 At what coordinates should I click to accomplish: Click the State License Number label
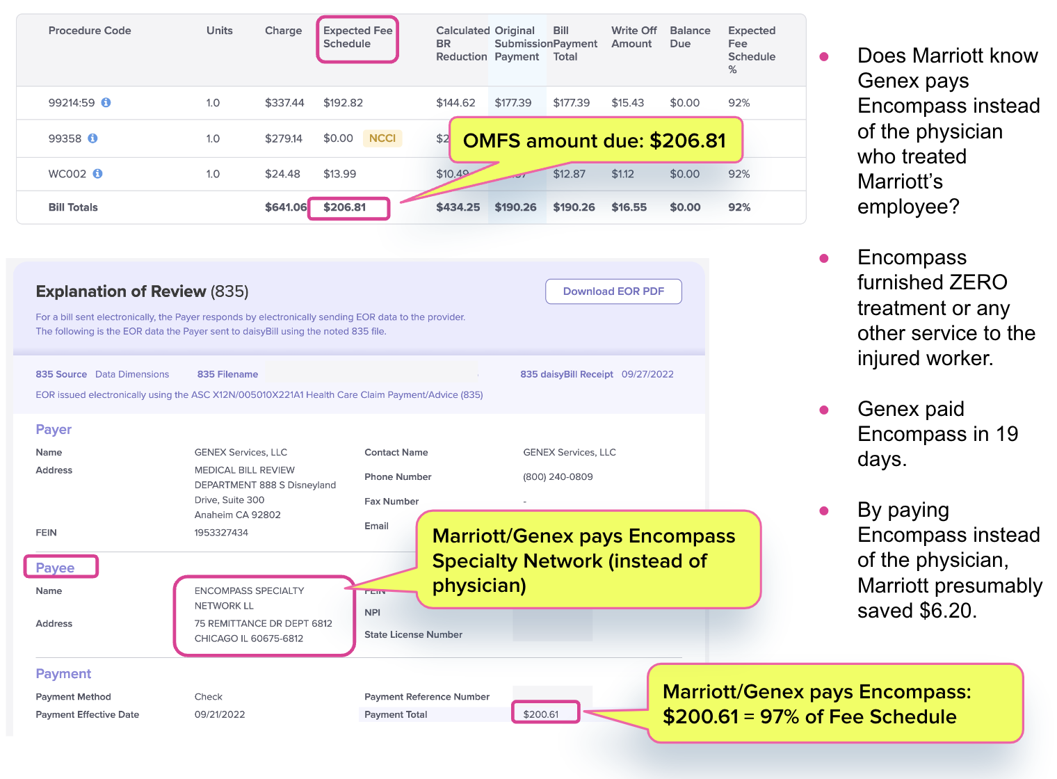pos(413,634)
